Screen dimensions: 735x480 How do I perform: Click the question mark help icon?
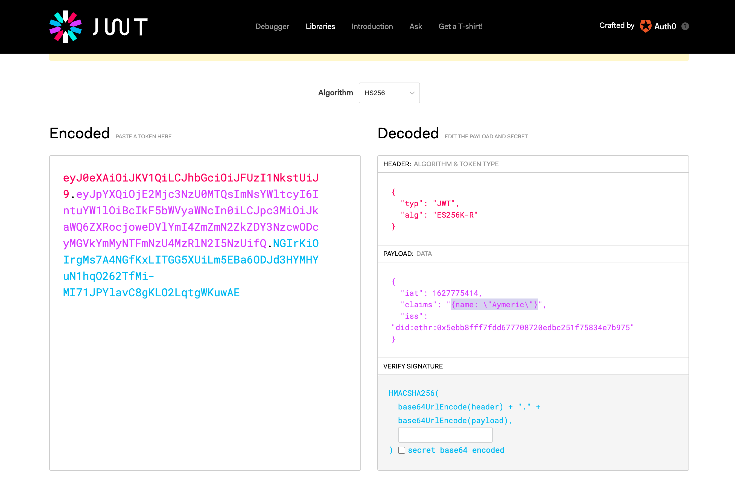685,26
